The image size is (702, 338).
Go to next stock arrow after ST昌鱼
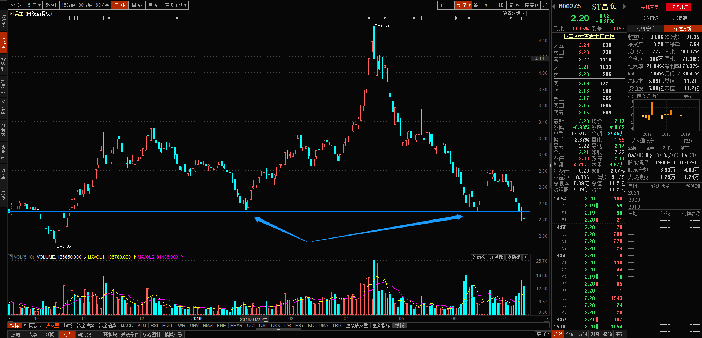pos(624,6)
